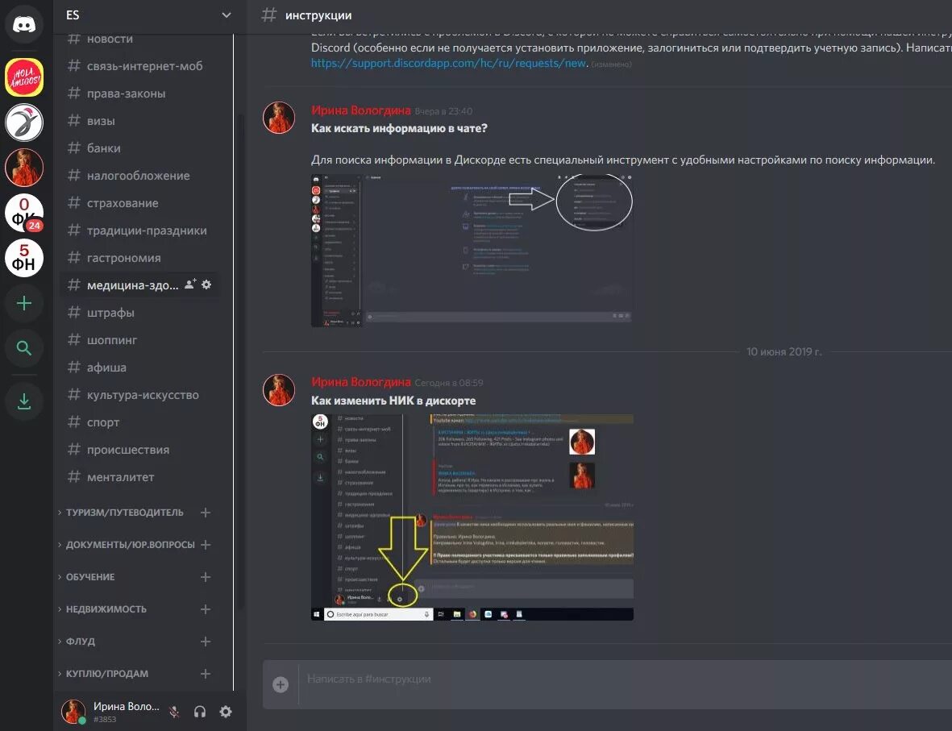Open the server with bird logo icon

[24, 123]
